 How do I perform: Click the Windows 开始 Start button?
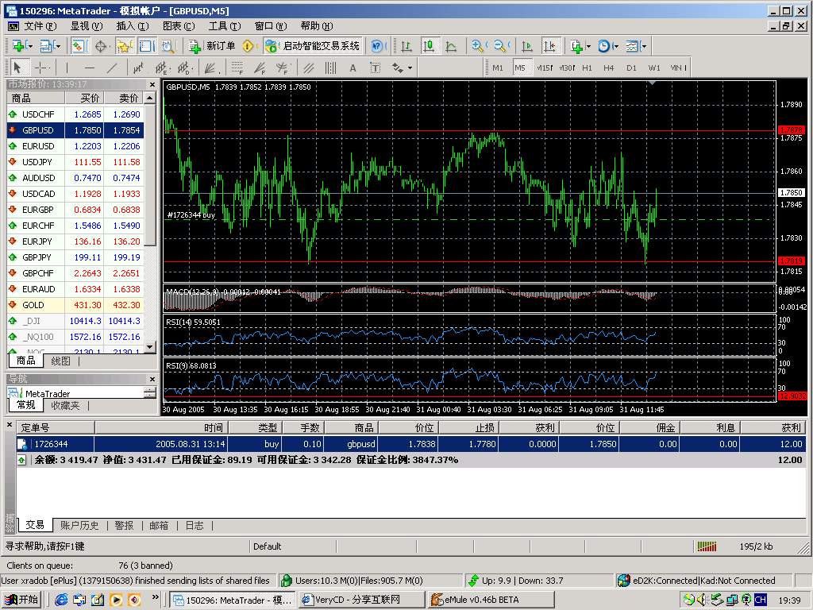21,600
